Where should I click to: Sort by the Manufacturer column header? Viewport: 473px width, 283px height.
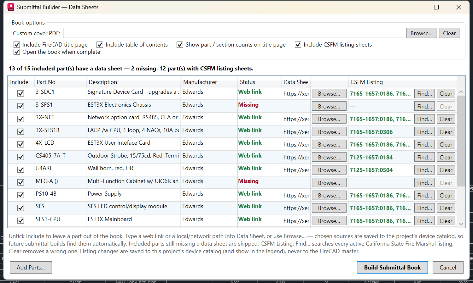[x=209, y=82]
